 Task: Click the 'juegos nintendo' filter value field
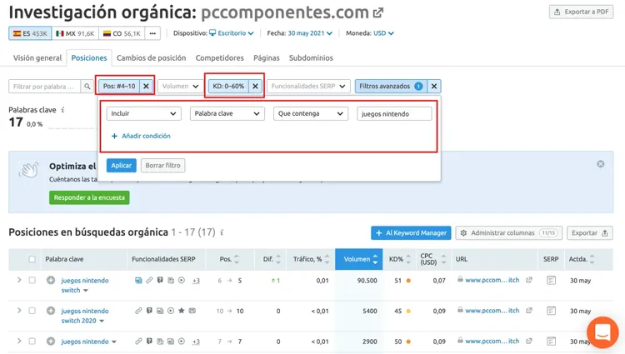coord(394,113)
